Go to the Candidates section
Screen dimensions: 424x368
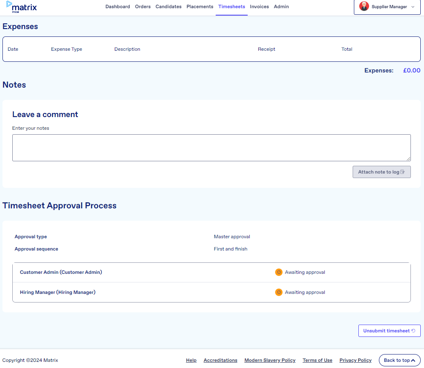click(169, 7)
